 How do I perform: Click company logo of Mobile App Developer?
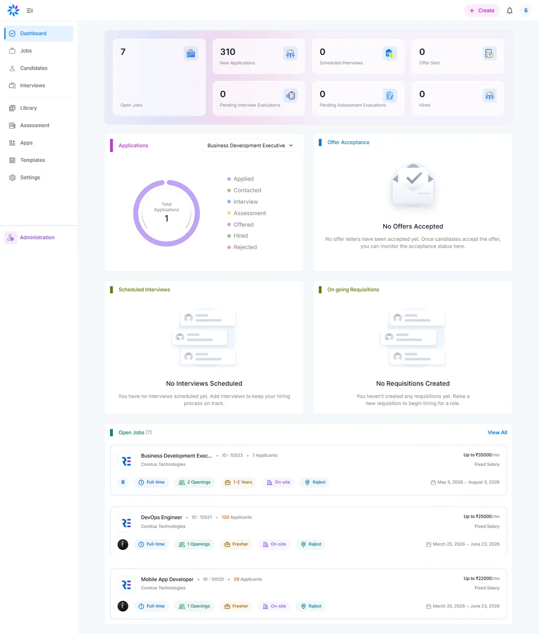coord(126,585)
